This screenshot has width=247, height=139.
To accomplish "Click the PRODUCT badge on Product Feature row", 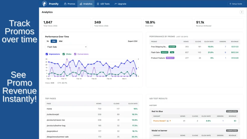I will 170,58.
